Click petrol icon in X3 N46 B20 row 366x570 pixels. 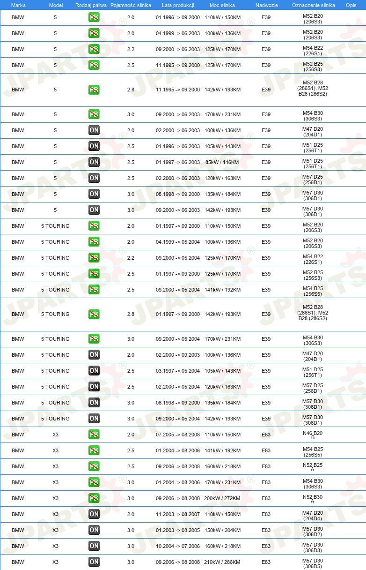click(x=94, y=435)
